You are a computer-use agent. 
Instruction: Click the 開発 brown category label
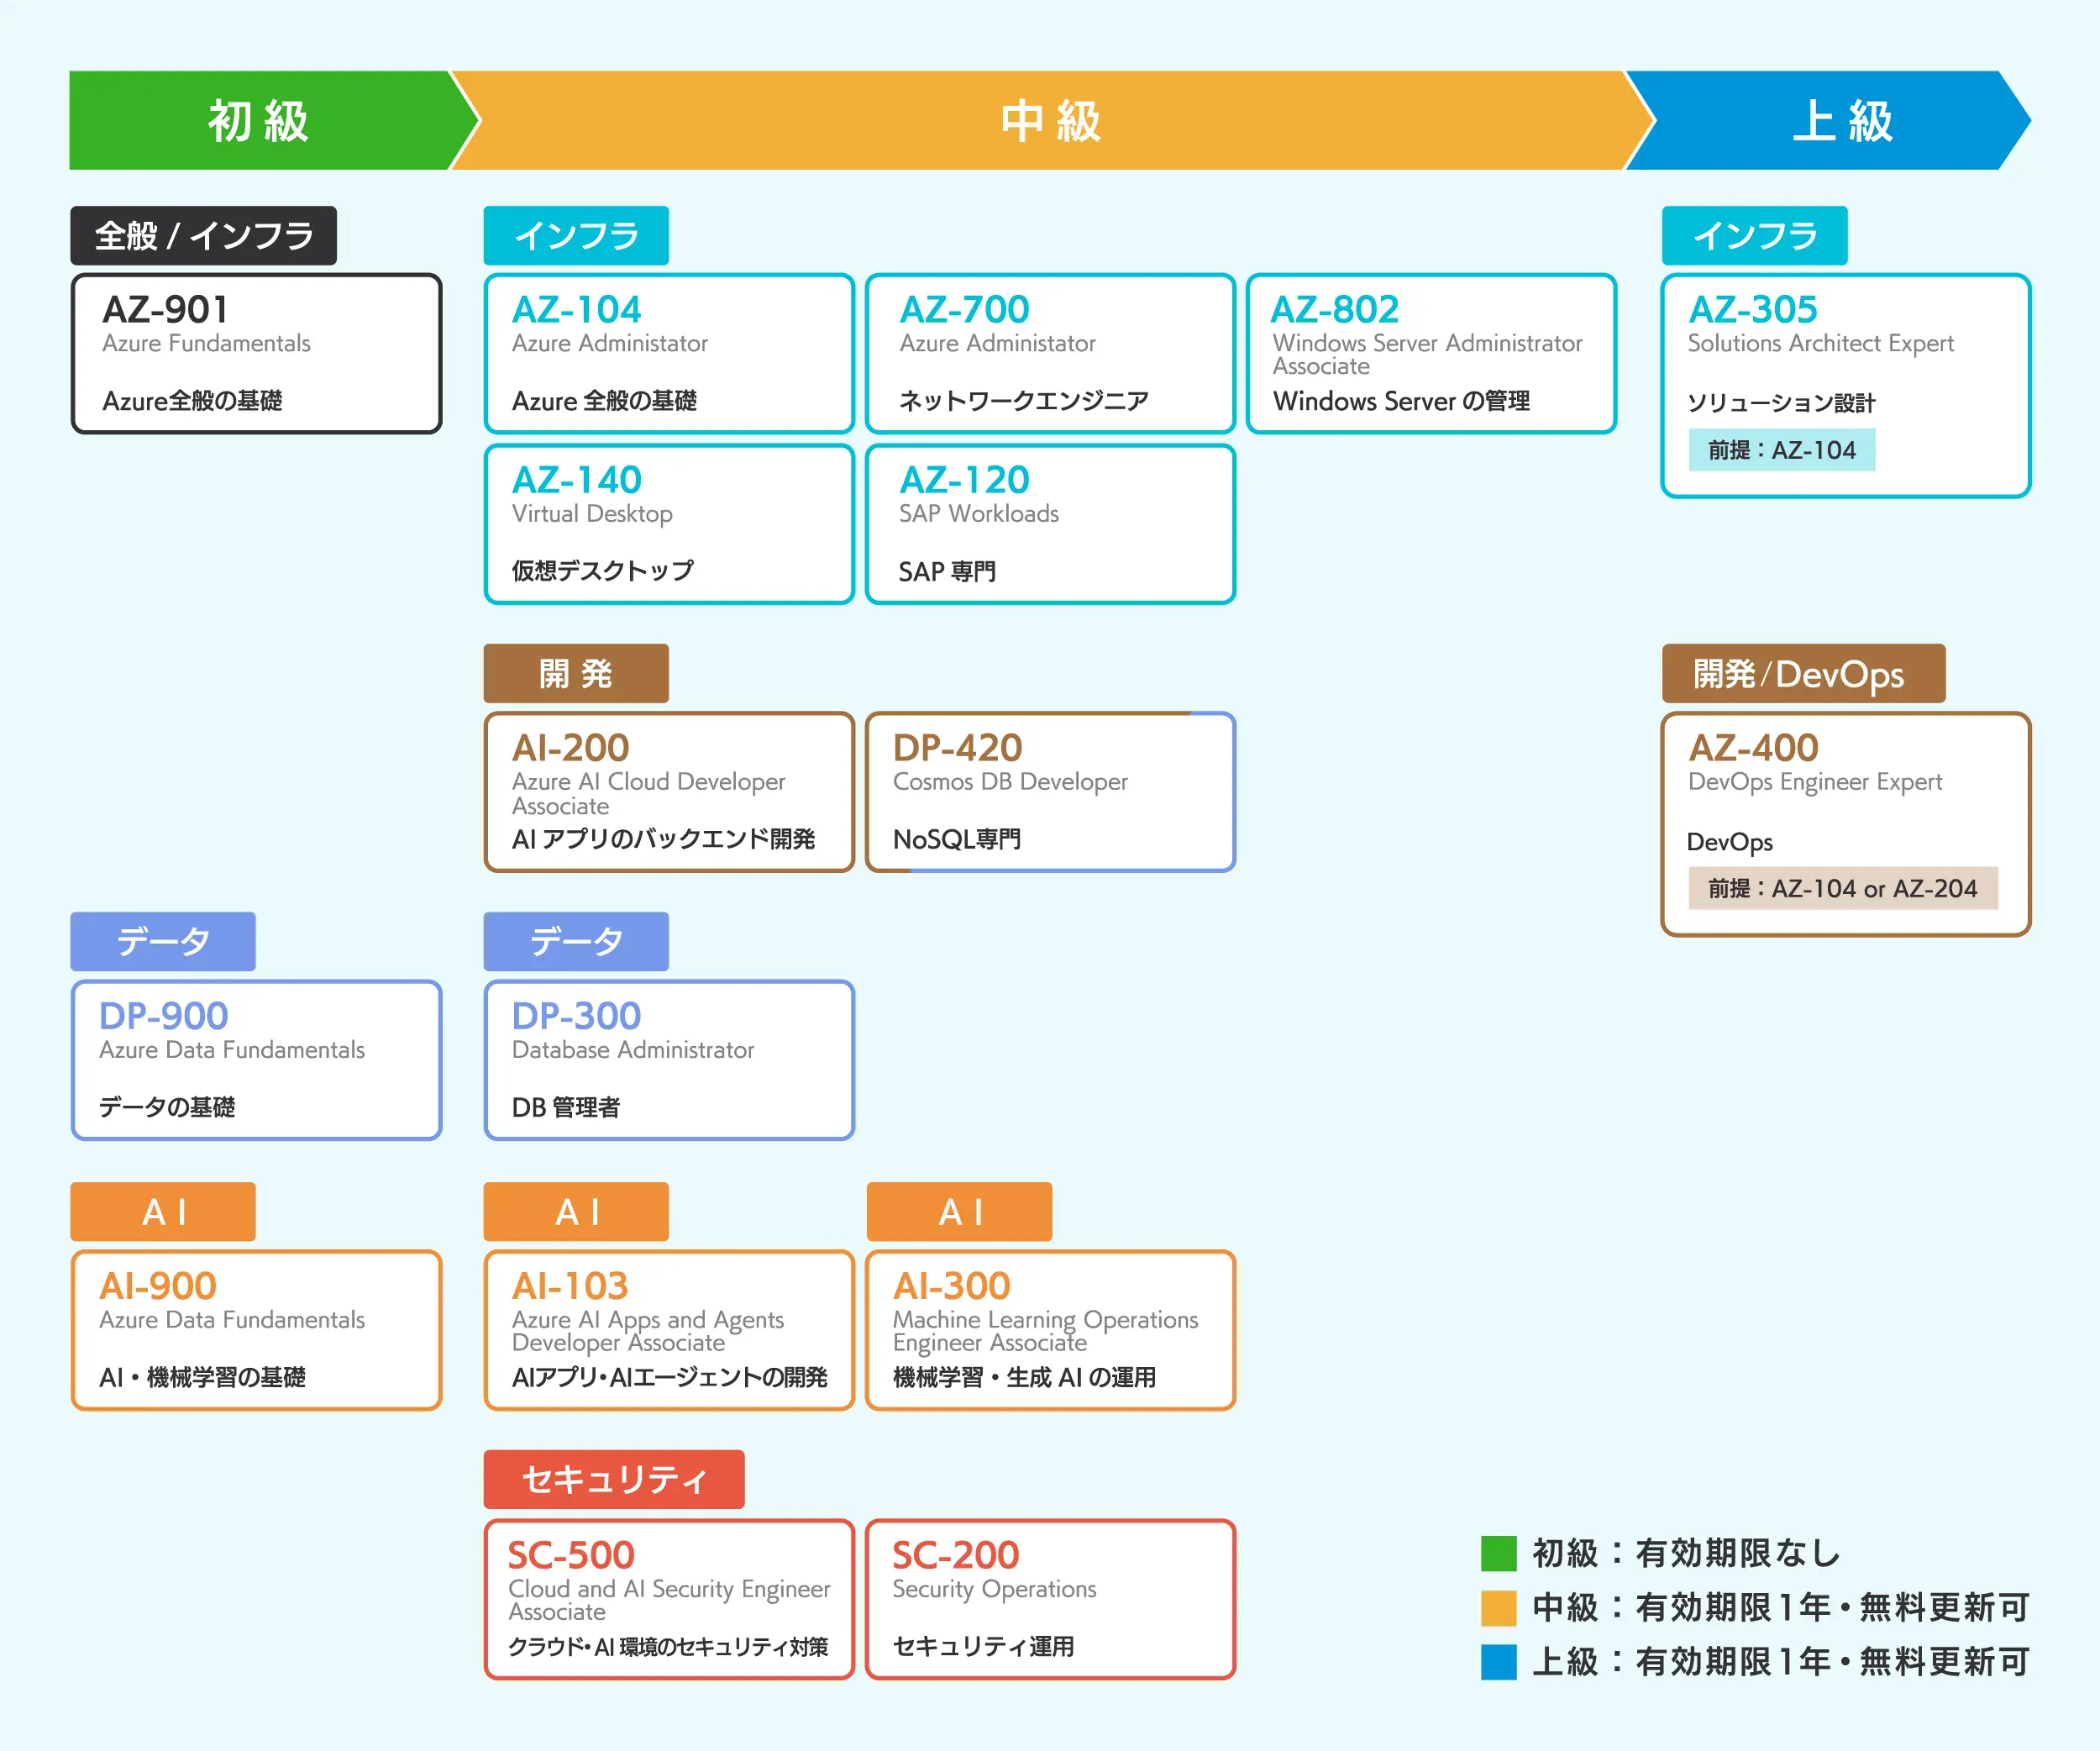coord(576,674)
